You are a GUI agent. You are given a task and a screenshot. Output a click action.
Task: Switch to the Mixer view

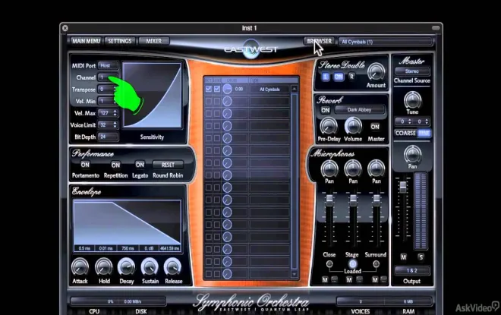point(153,41)
